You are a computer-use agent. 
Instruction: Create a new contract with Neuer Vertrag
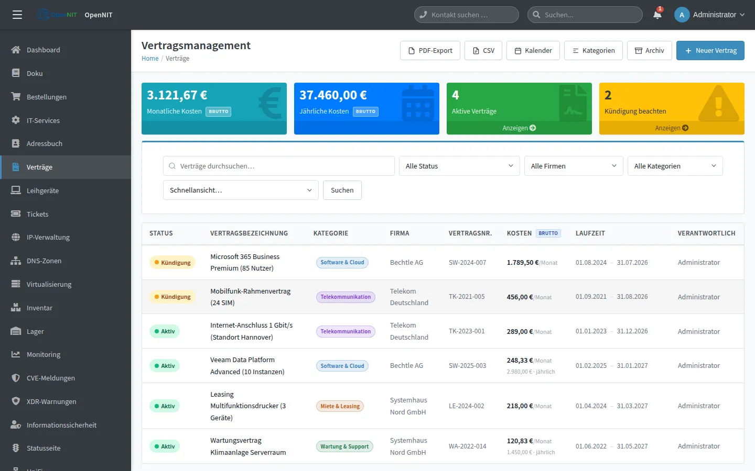click(710, 50)
